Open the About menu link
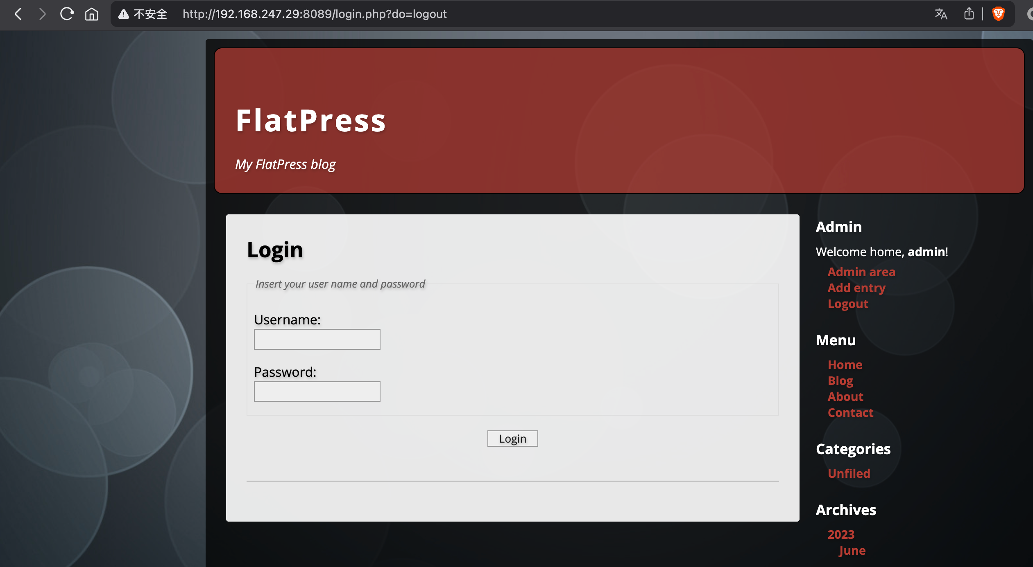Screen dimensions: 1033x567 (x=845, y=396)
